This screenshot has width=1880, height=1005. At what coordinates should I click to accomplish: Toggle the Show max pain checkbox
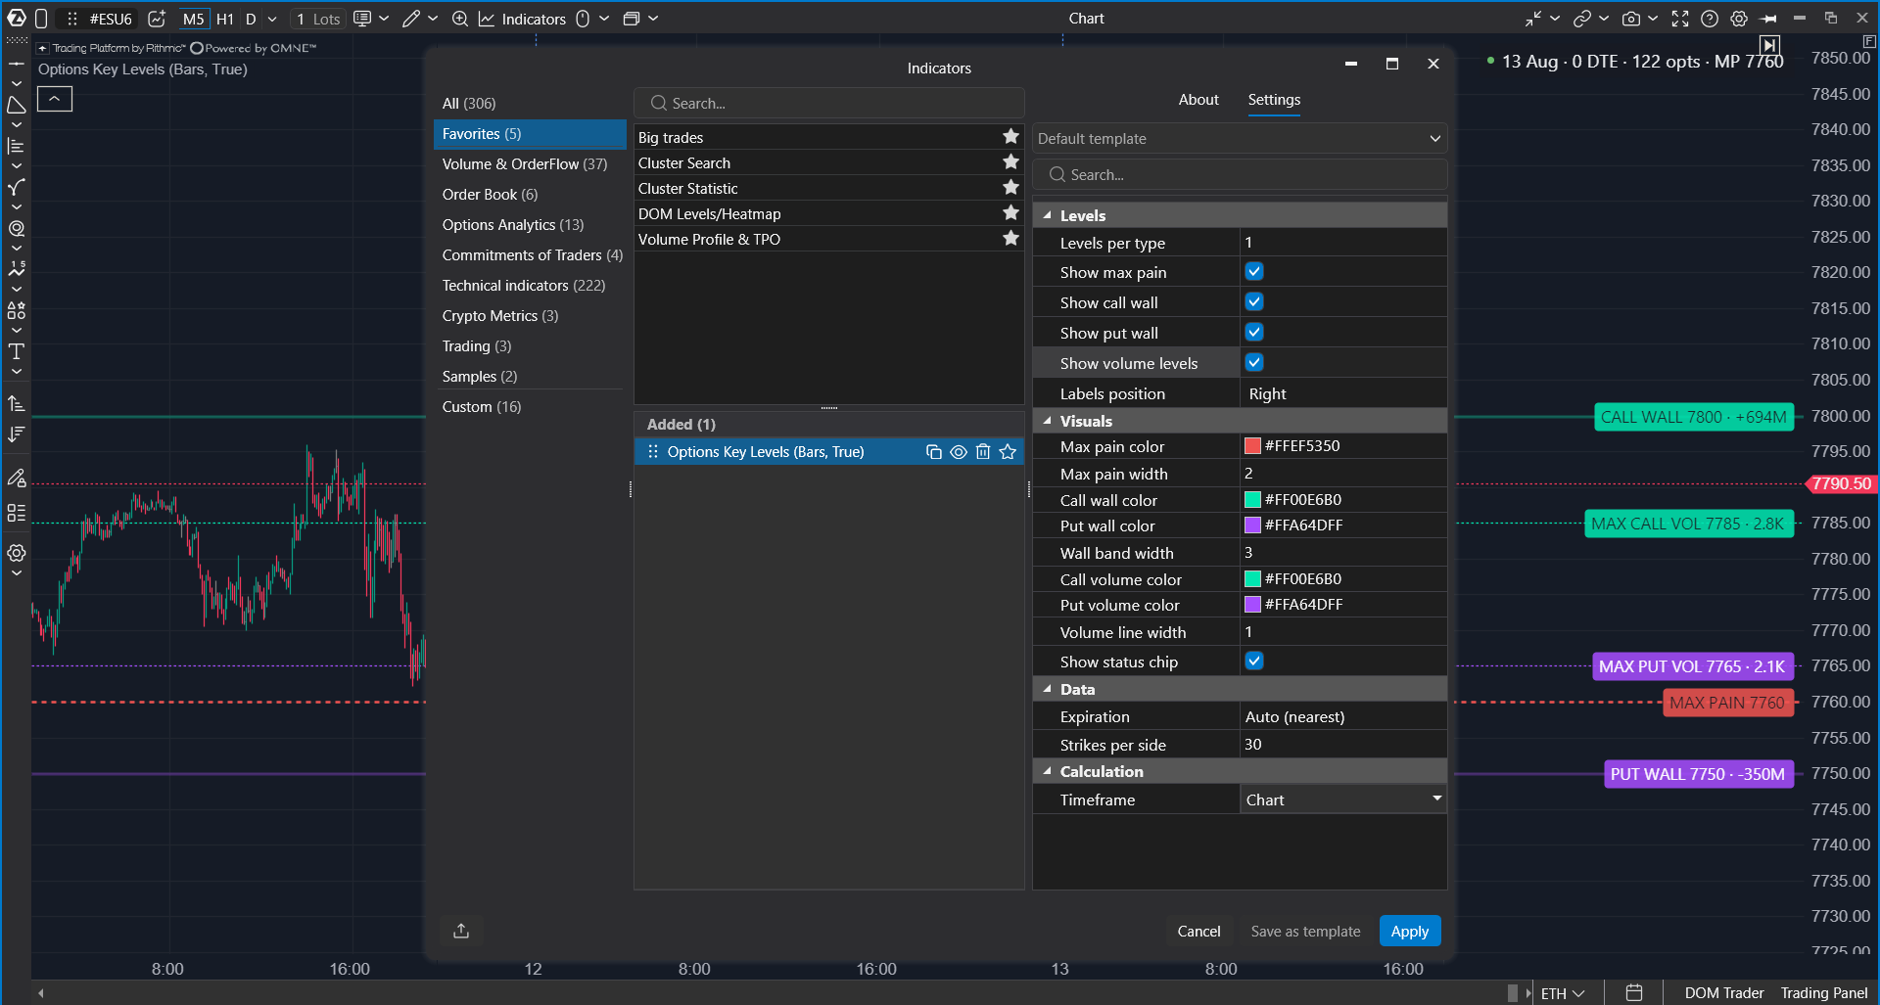click(1254, 272)
